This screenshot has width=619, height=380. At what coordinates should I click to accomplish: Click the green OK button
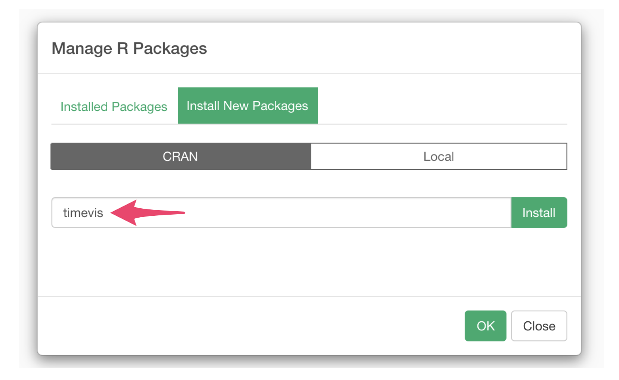pyautogui.click(x=485, y=326)
